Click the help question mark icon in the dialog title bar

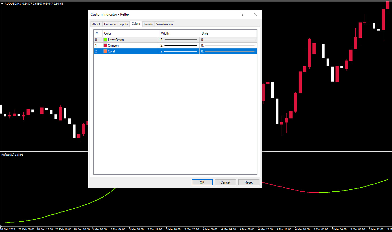pyautogui.click(x=242, y=14)
